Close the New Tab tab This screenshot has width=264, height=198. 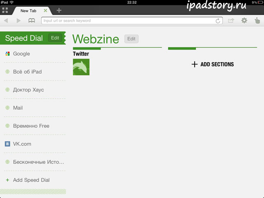(45, 11)
